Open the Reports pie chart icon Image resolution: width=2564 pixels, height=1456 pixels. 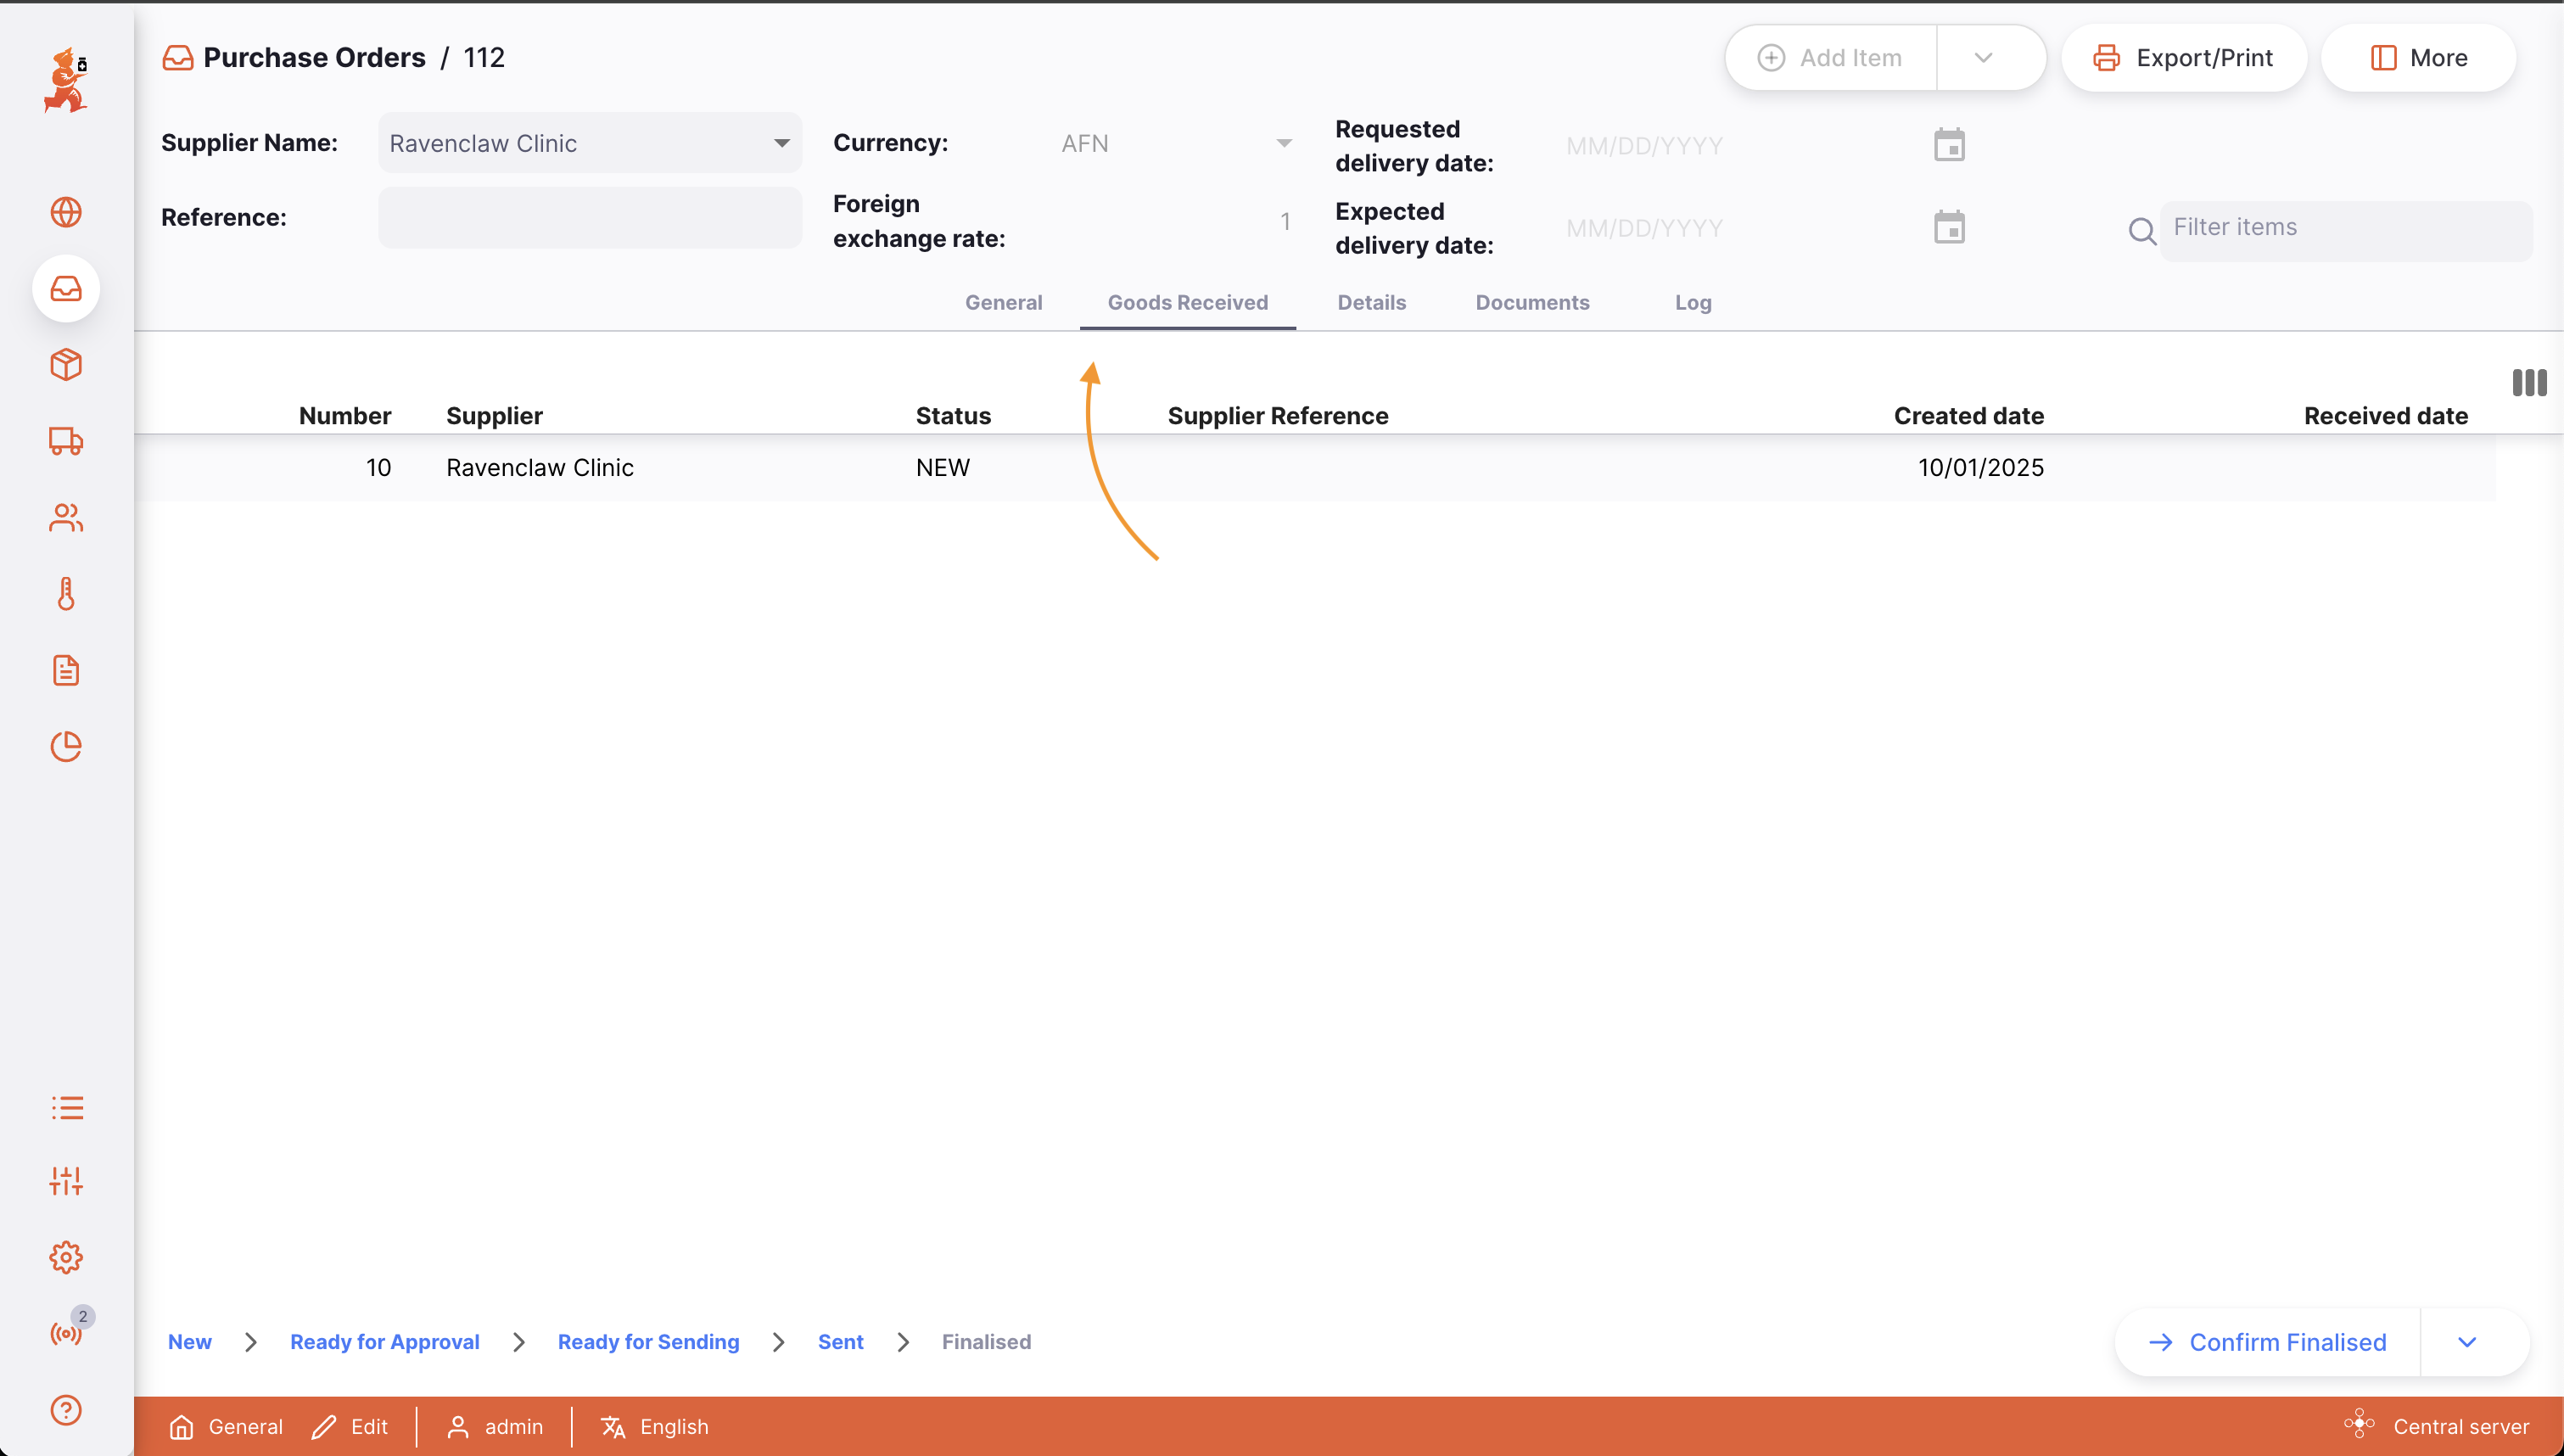66,746
